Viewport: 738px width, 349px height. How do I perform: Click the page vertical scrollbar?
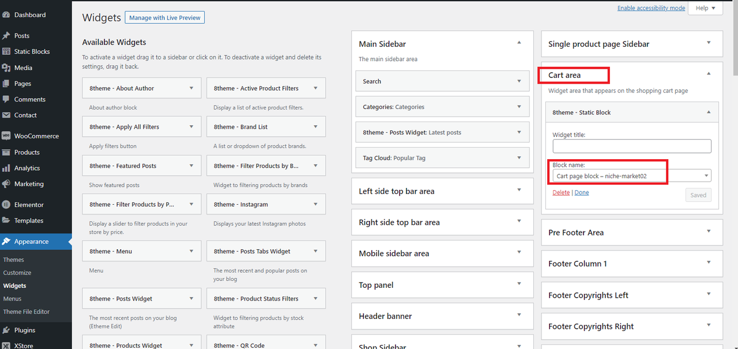click(x=735, y=37)
